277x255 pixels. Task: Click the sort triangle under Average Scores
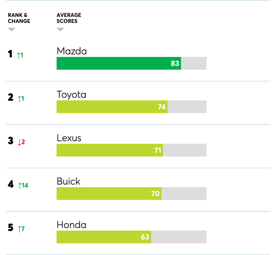(x=60, y=30)
